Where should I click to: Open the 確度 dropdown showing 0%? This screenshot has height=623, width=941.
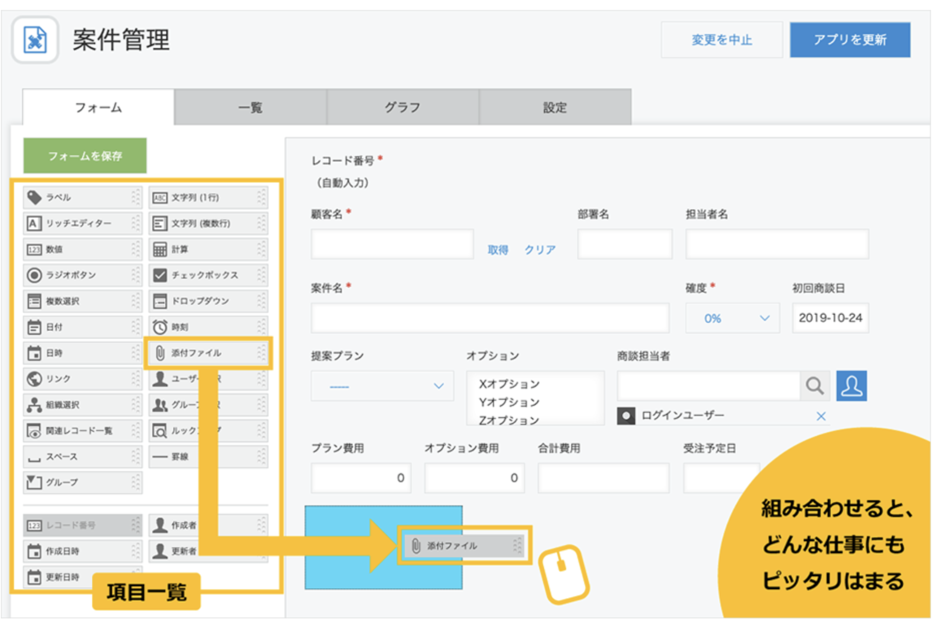(732, 318)
